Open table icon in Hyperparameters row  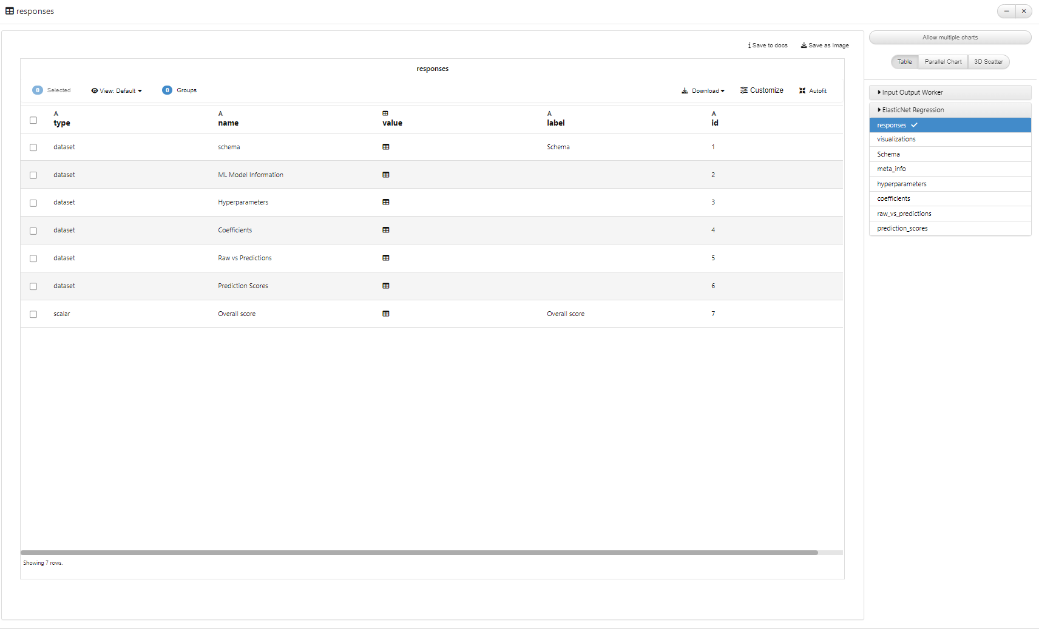point(385,202)
